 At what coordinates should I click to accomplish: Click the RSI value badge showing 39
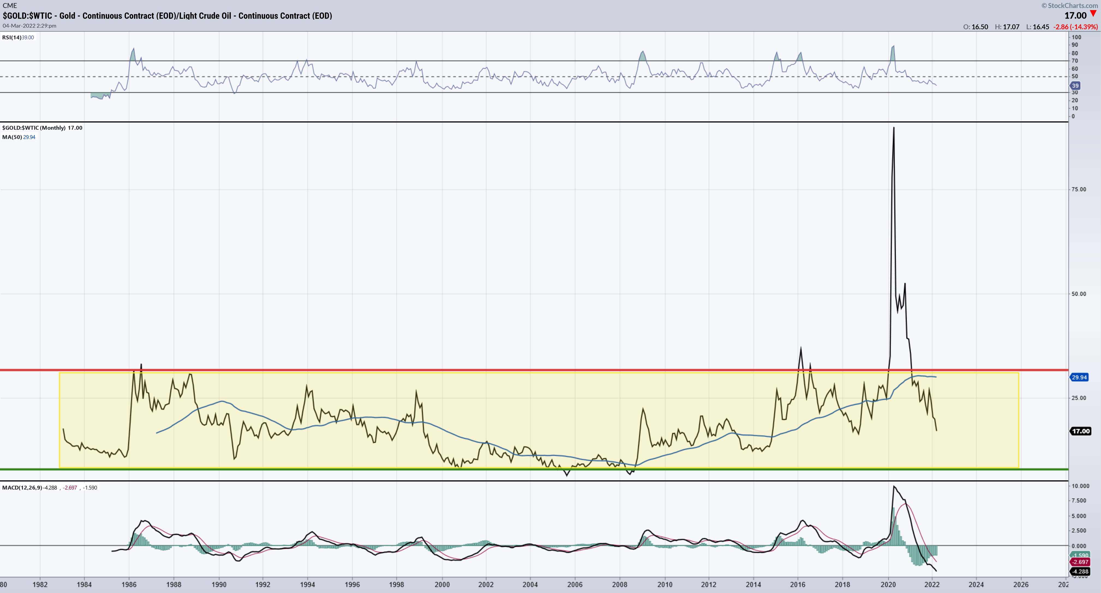[x=1075, y=85]
